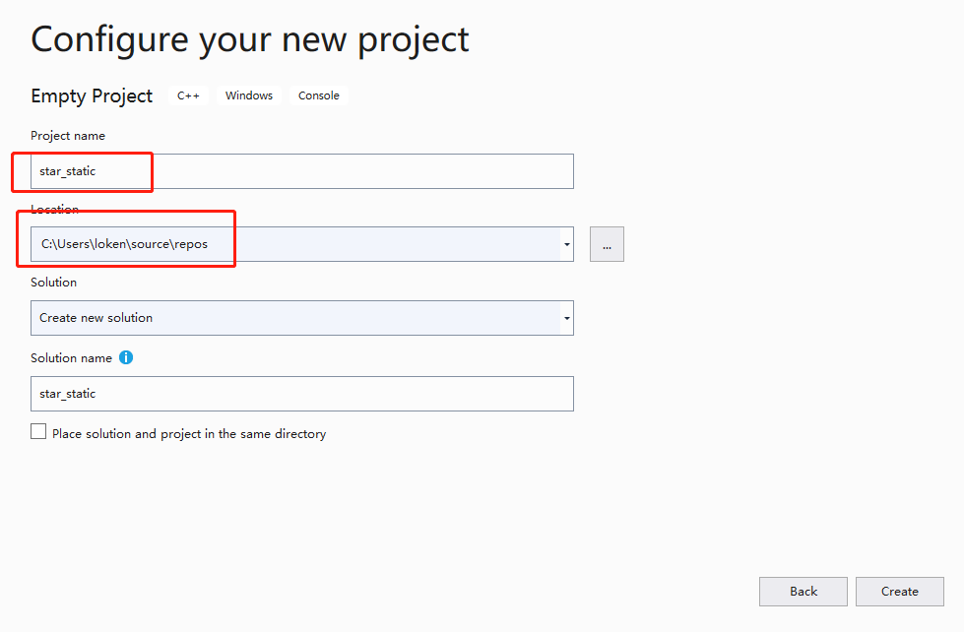Click the Project name label
Viewport: 964px width, 632px height.
click(68, 136)
